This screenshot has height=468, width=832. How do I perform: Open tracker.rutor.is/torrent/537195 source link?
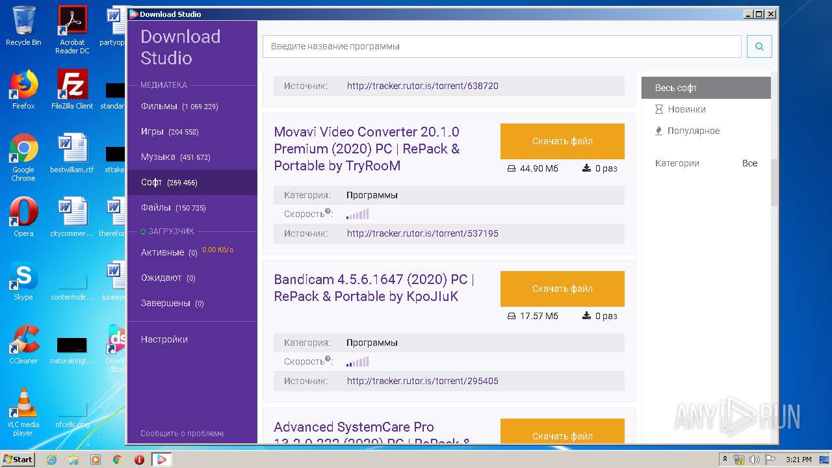[x=422, y=233]
